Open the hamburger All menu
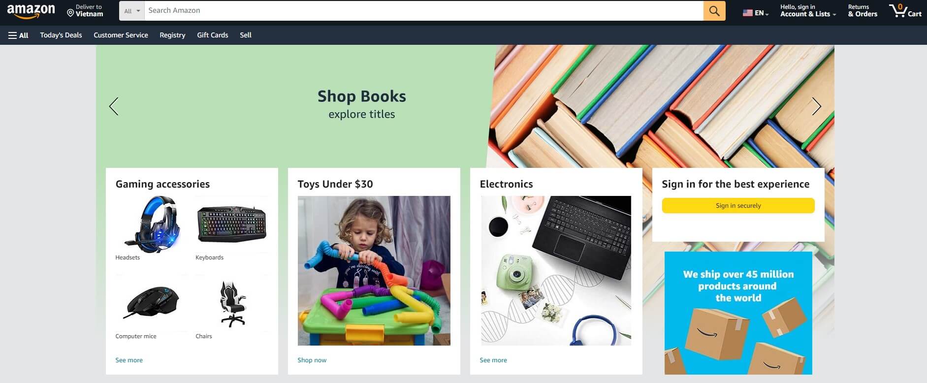The height and width of the screenshot is (383, 927). pos(18,35)
